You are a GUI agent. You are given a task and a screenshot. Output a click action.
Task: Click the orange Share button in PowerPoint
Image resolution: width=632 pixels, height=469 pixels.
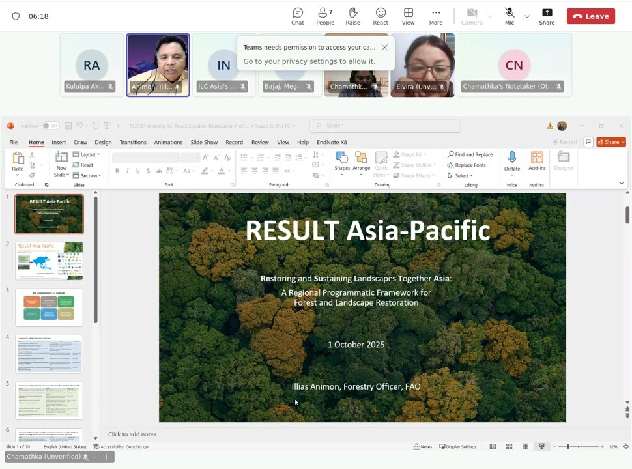pos(611,142)
